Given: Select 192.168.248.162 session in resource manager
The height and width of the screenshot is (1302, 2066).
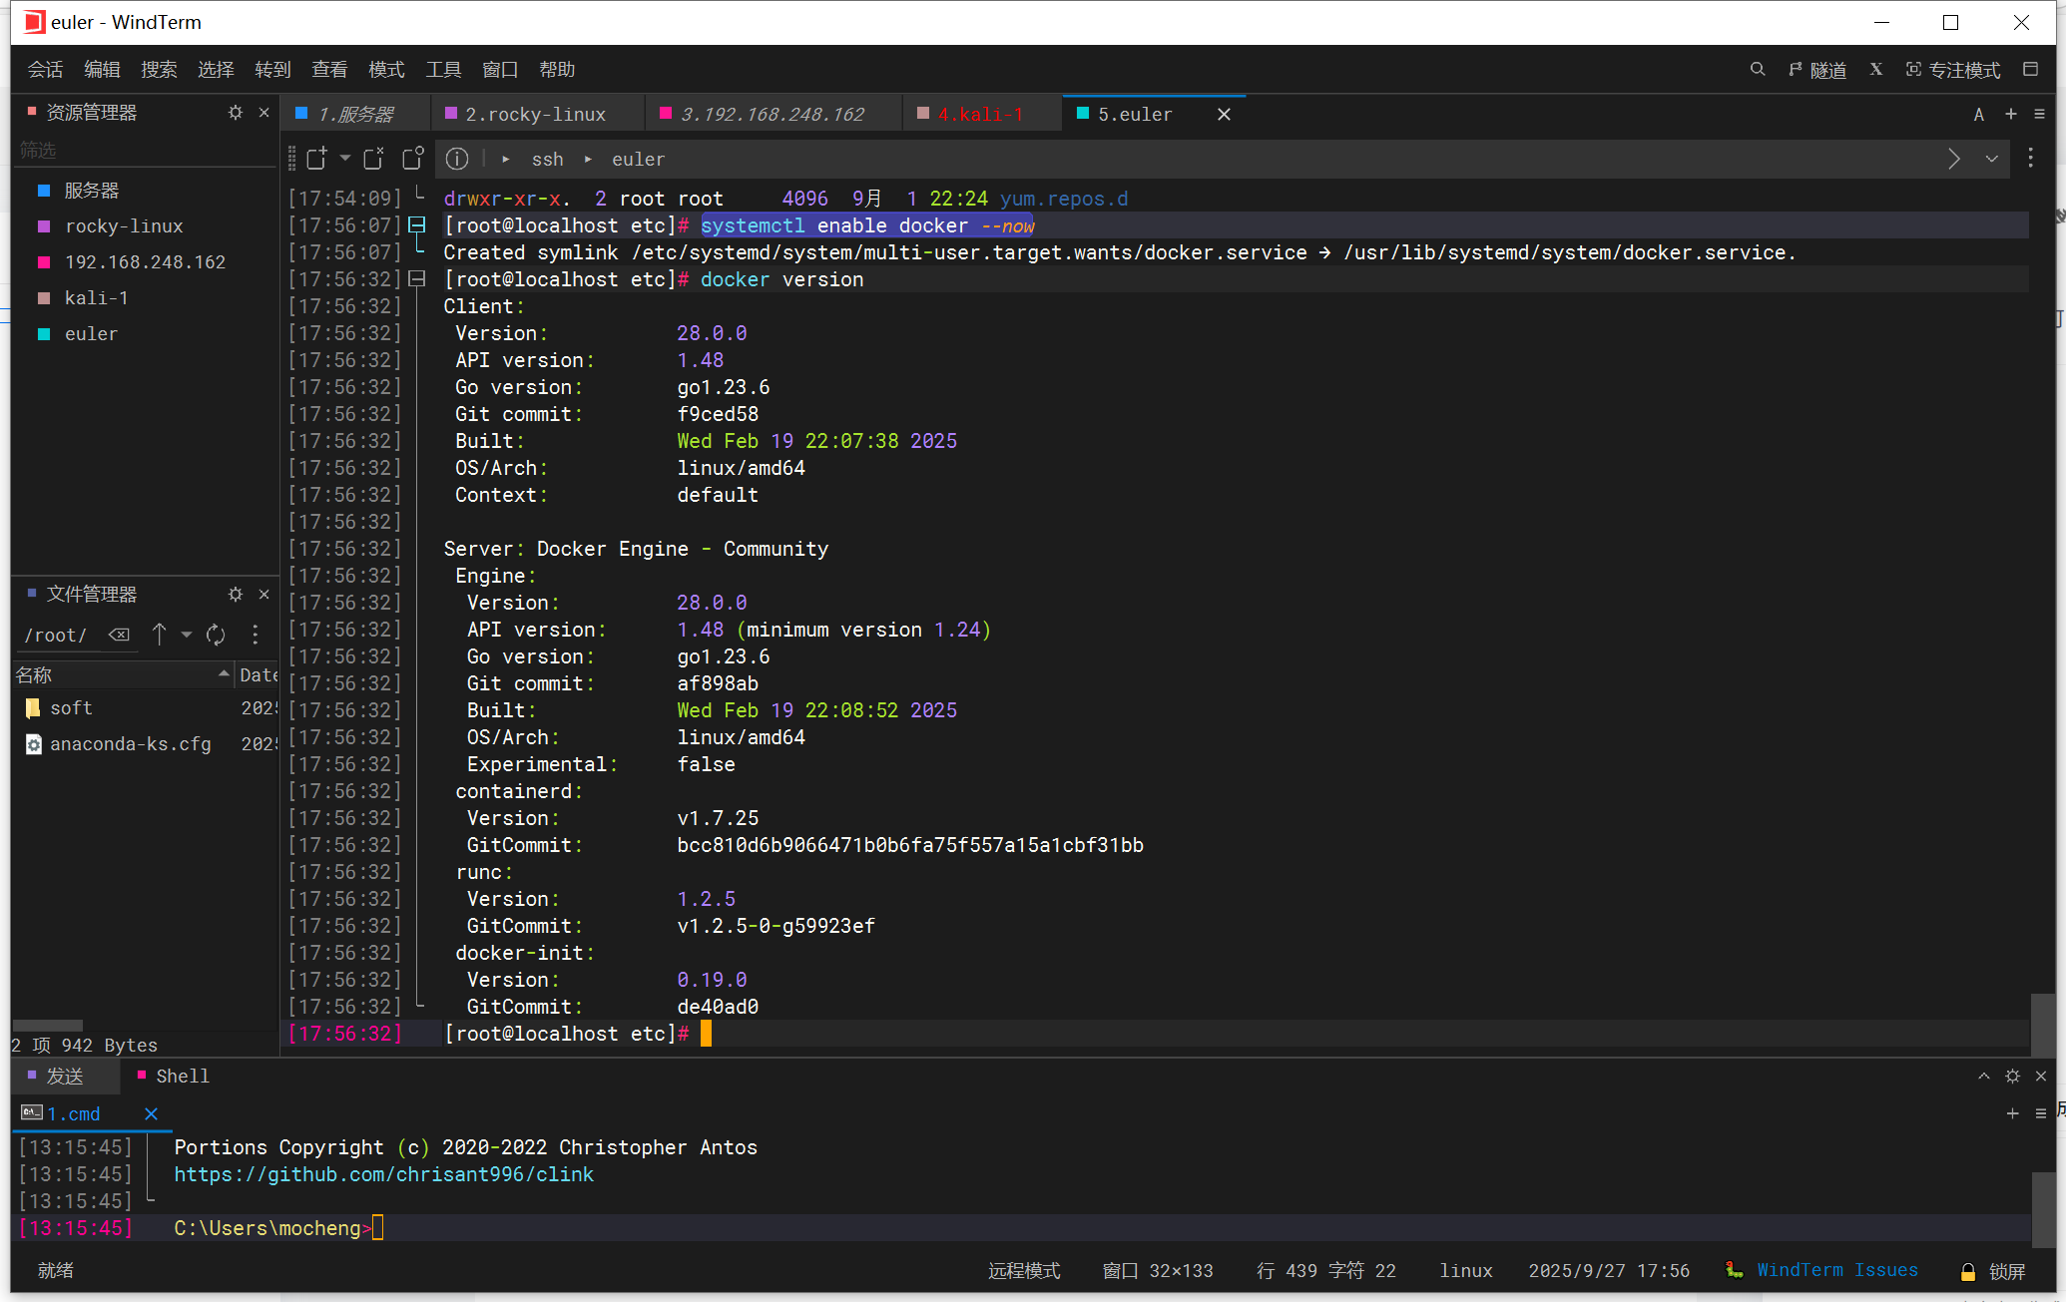Looking at the screenshot, I should click(144, 261).
